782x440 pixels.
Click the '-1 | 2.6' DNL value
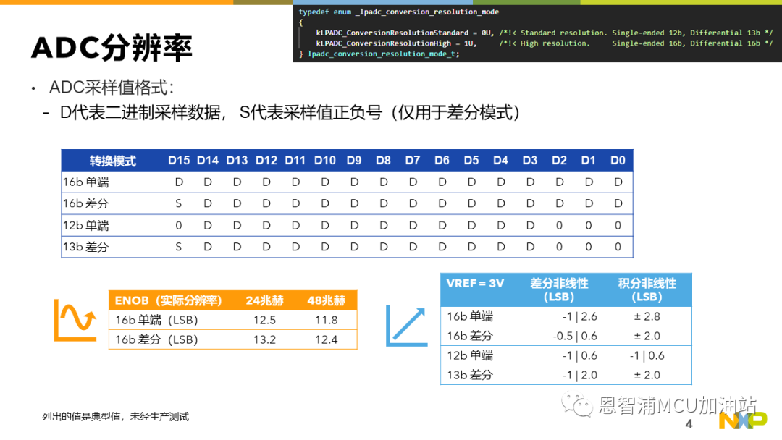tap(579, 316)
